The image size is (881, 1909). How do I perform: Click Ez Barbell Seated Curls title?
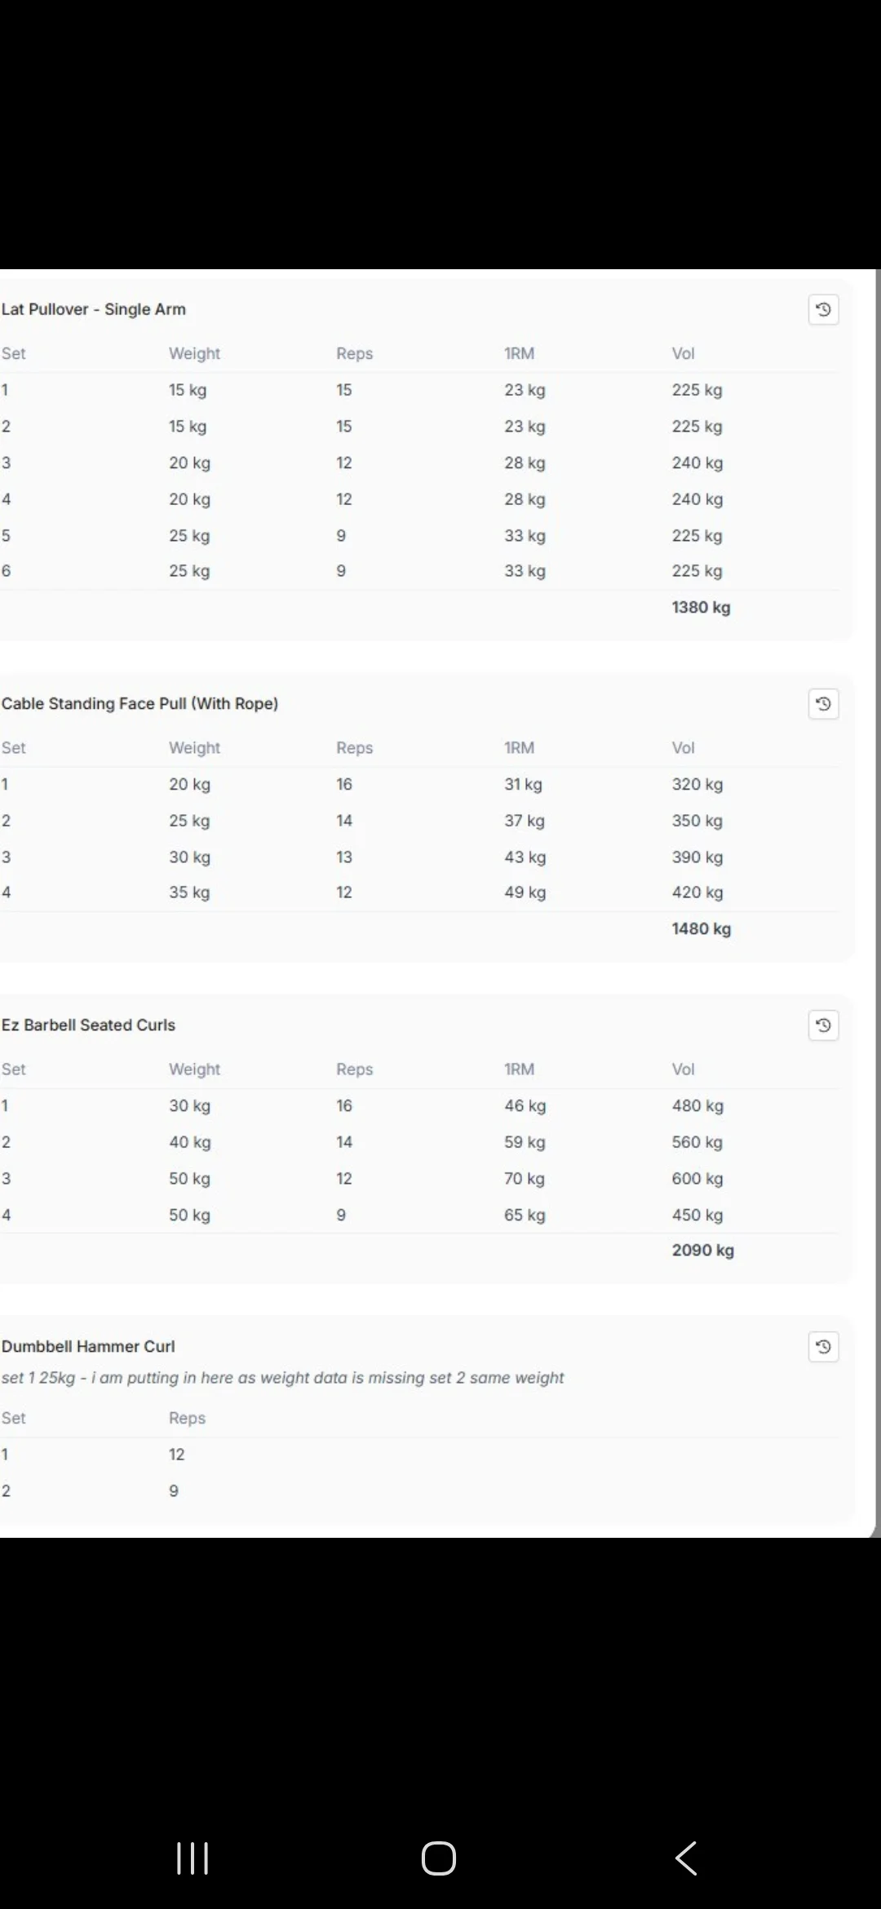tap(88, 1025)
